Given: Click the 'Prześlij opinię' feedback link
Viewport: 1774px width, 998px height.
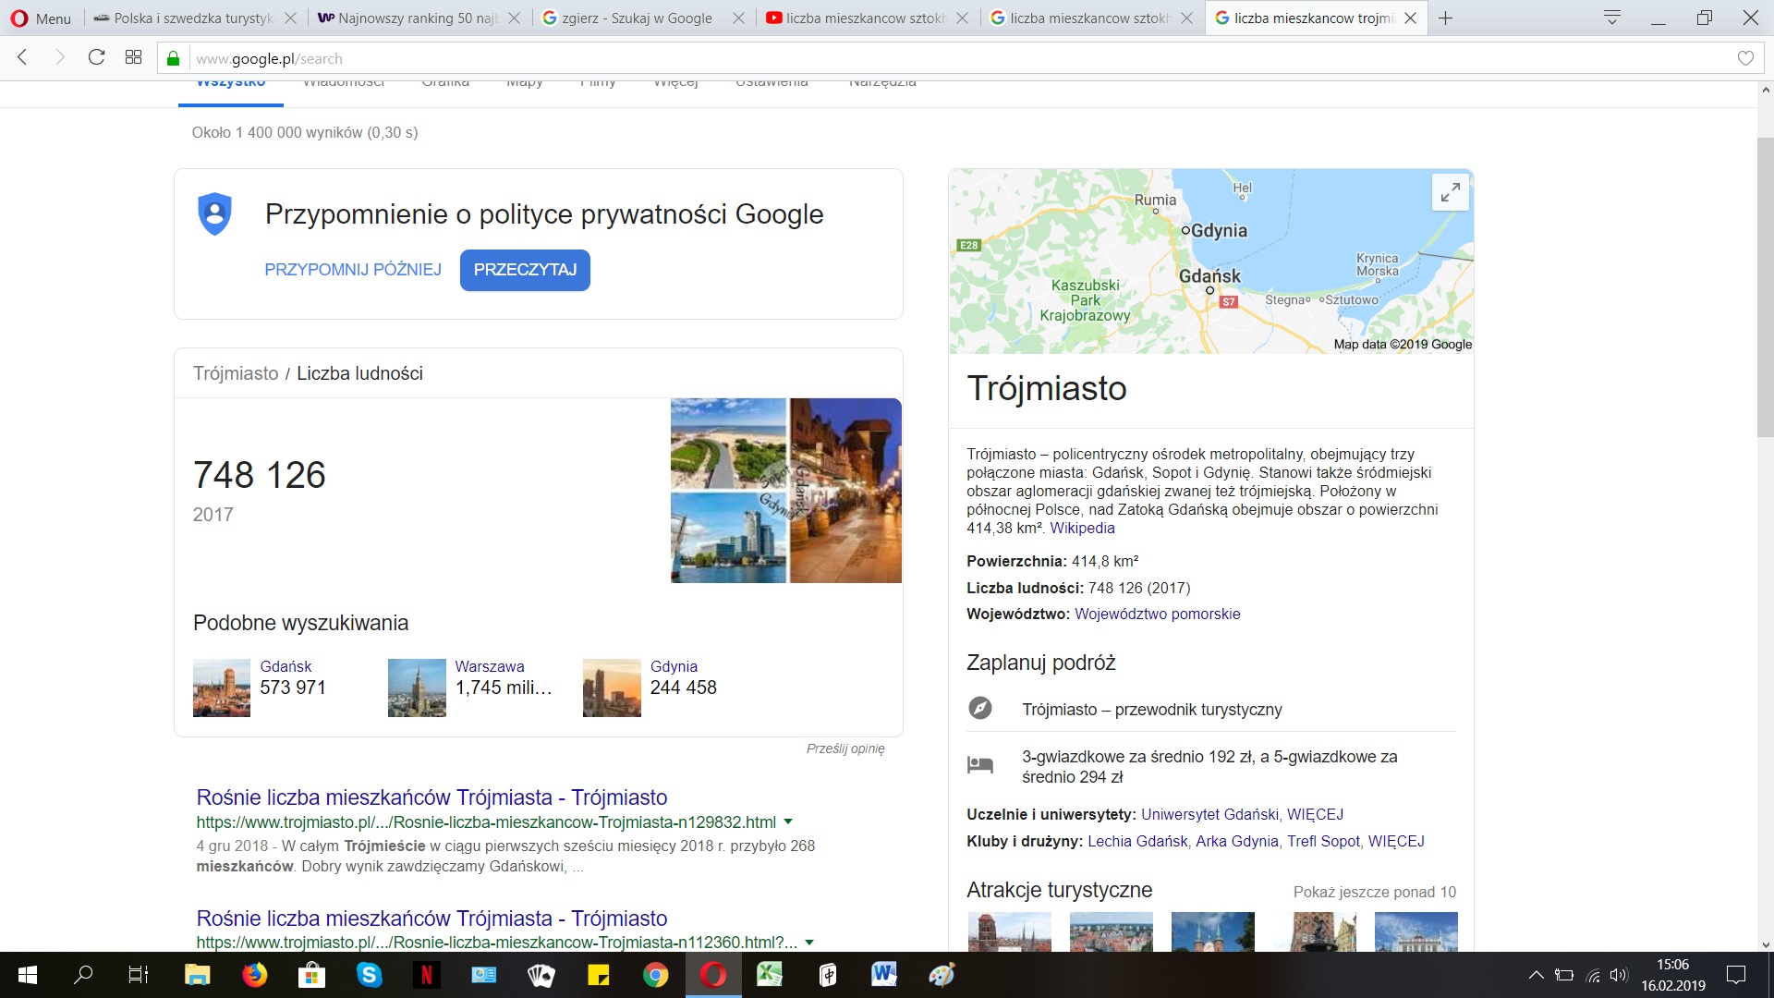Looking at the screenshot, I should (x=845, y=748).
